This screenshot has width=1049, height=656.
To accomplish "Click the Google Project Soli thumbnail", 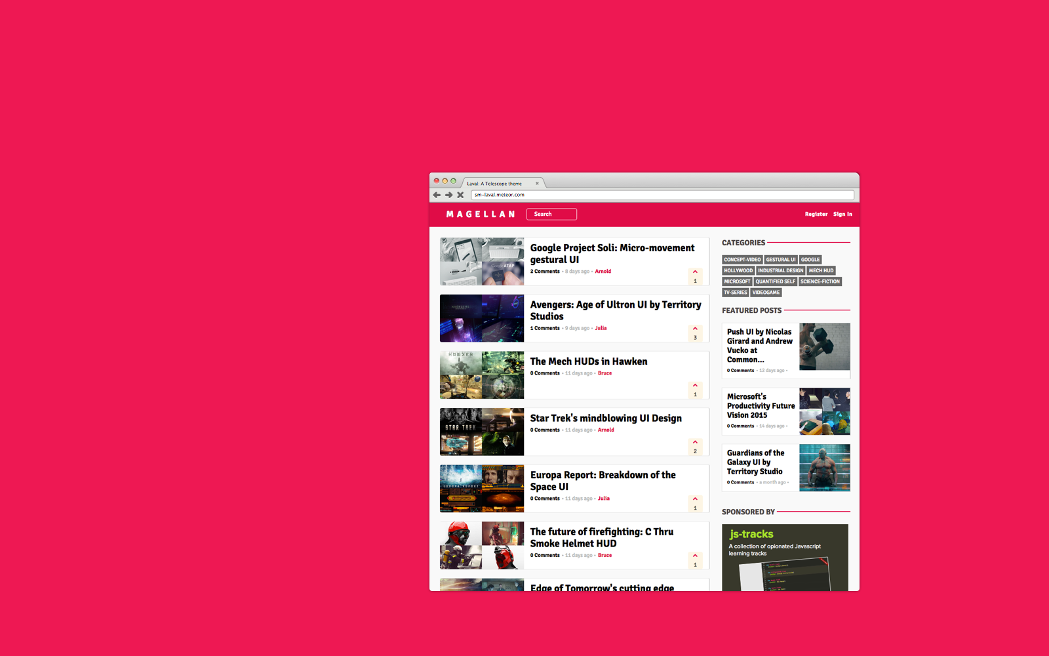I will tap(482, 262).
